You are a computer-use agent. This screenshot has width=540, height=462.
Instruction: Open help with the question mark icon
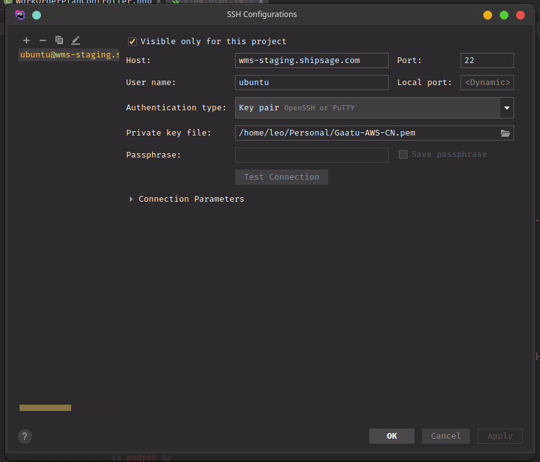(x=25, y=436)
